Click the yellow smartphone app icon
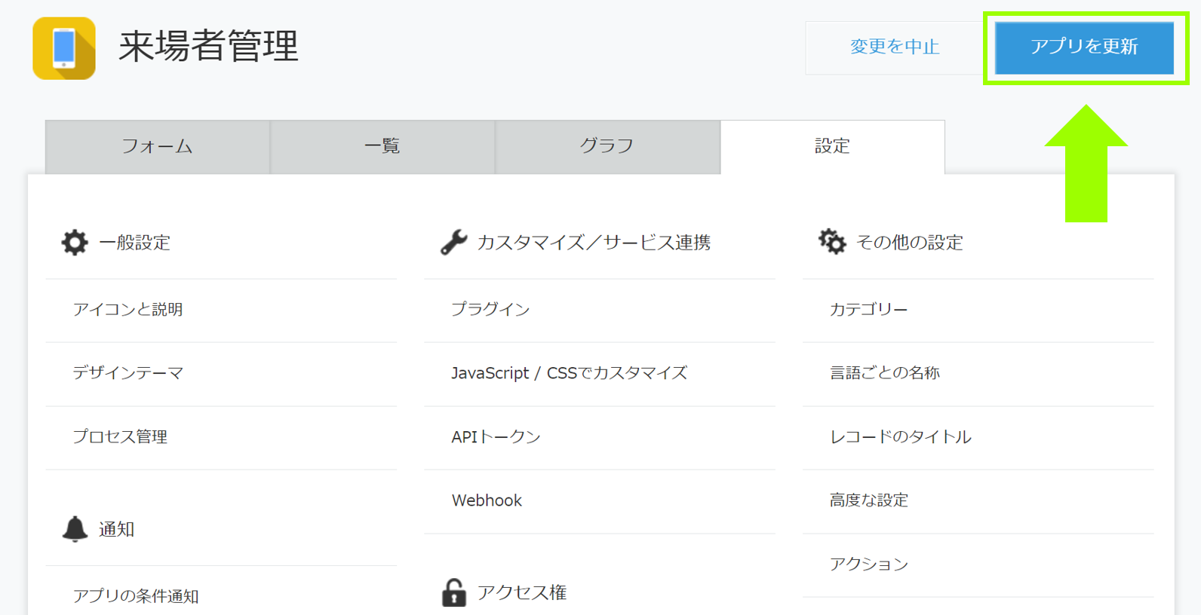The image size is (1201, 615). [x=64, y=48]
